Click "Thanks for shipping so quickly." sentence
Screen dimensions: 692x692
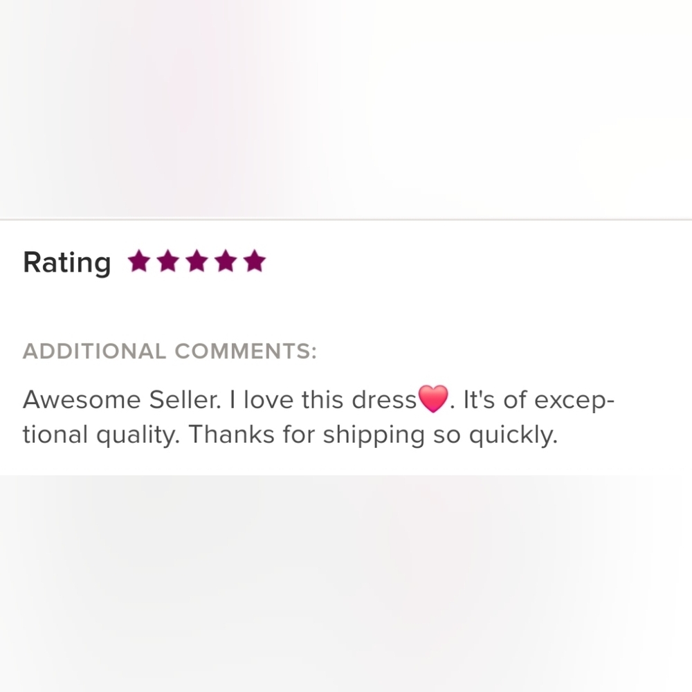click(x=372, y=436)
